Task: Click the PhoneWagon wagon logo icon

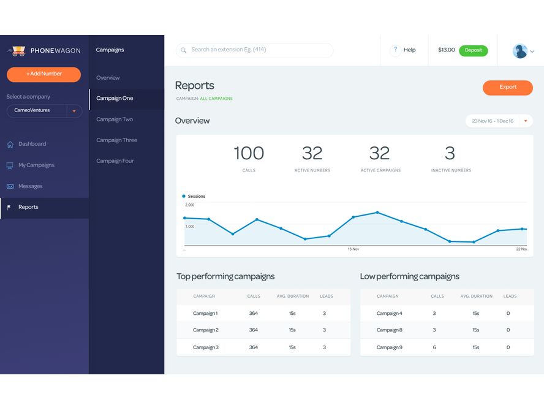Action: pos(17,51)
